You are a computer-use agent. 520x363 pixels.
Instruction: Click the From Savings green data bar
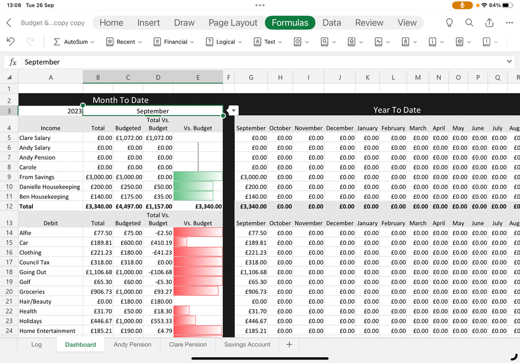pos(198,176)
